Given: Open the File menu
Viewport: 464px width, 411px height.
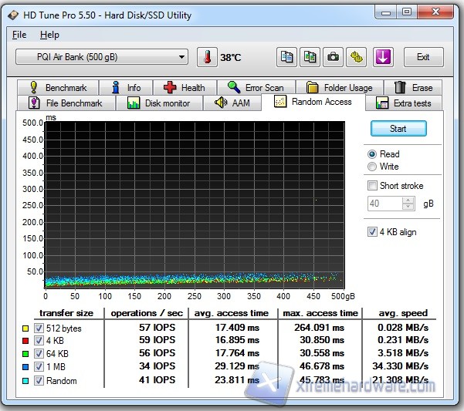Looking at the screenshot, I should (19, 35).
